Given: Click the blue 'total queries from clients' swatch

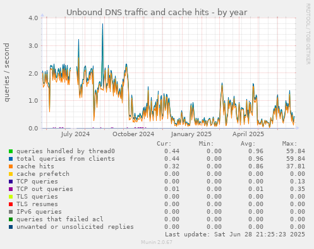Looking at the screenshot, I should tap(11, 159).
